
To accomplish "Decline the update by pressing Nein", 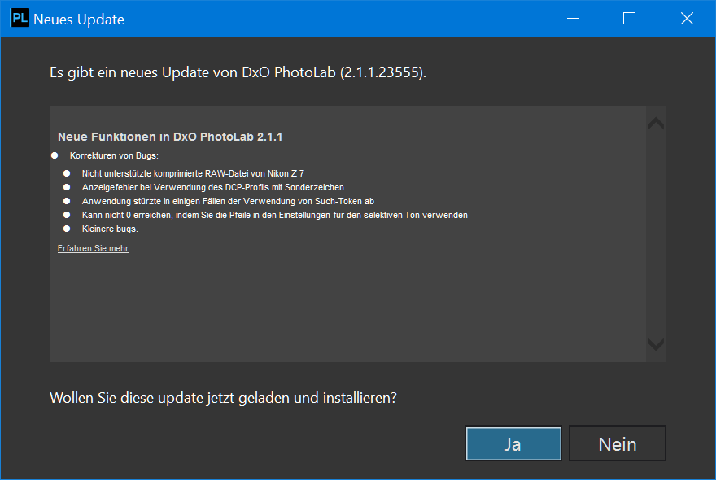I will (x=618, y=444).
